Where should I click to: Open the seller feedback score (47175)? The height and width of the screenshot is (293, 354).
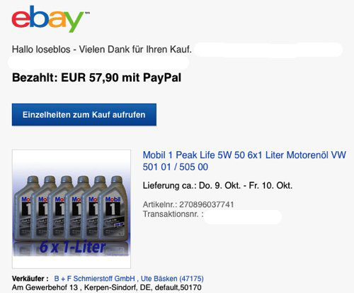coord(192,279)
